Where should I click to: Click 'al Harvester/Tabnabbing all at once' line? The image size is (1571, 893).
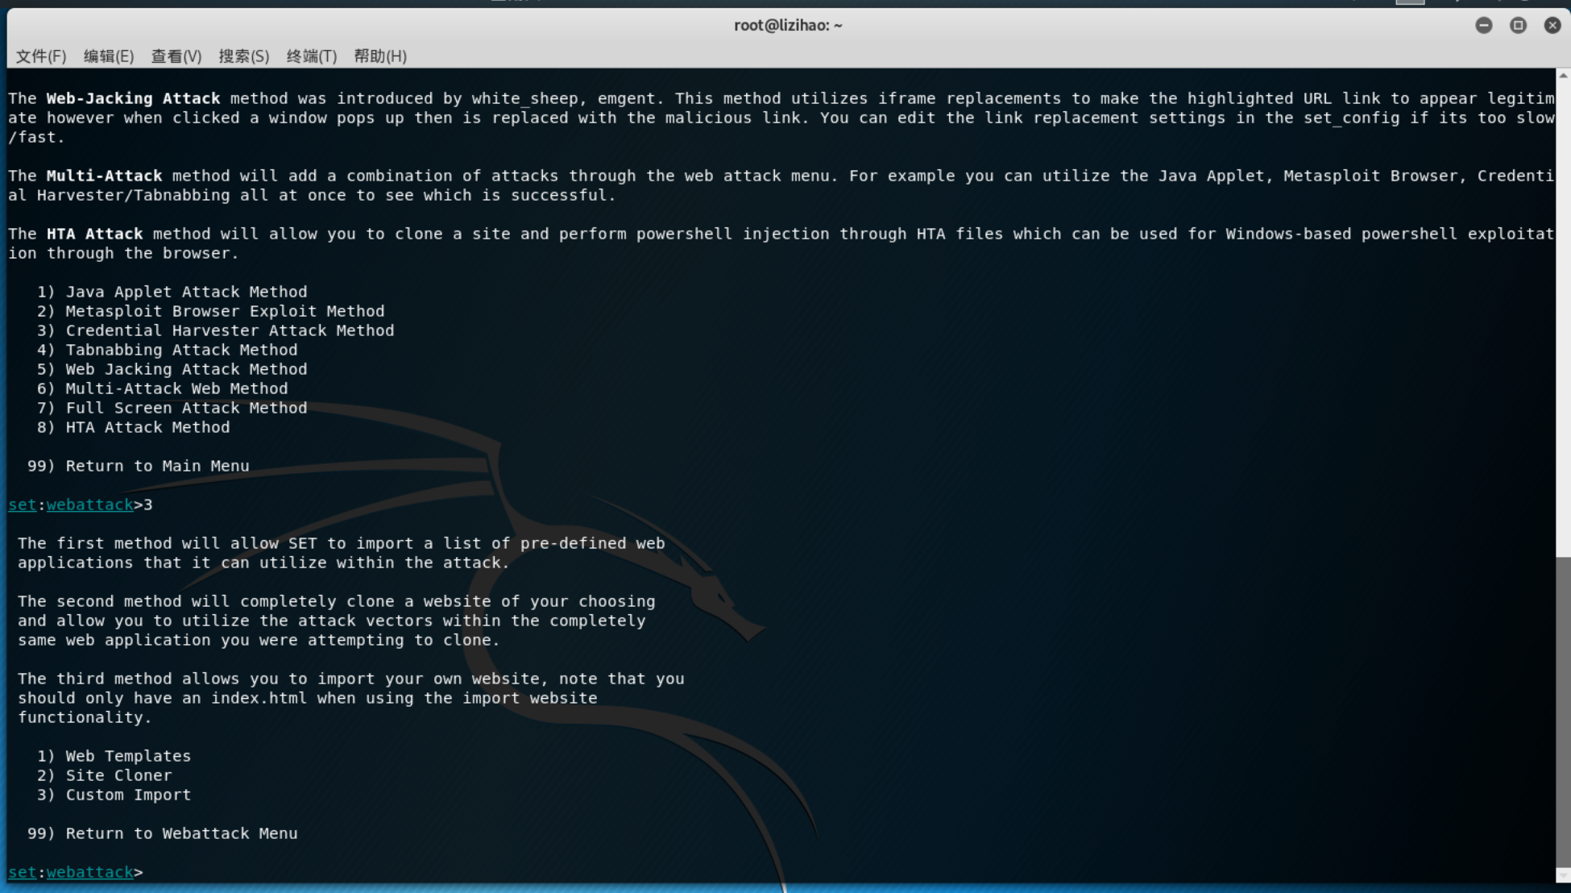[x=312, y=195]
